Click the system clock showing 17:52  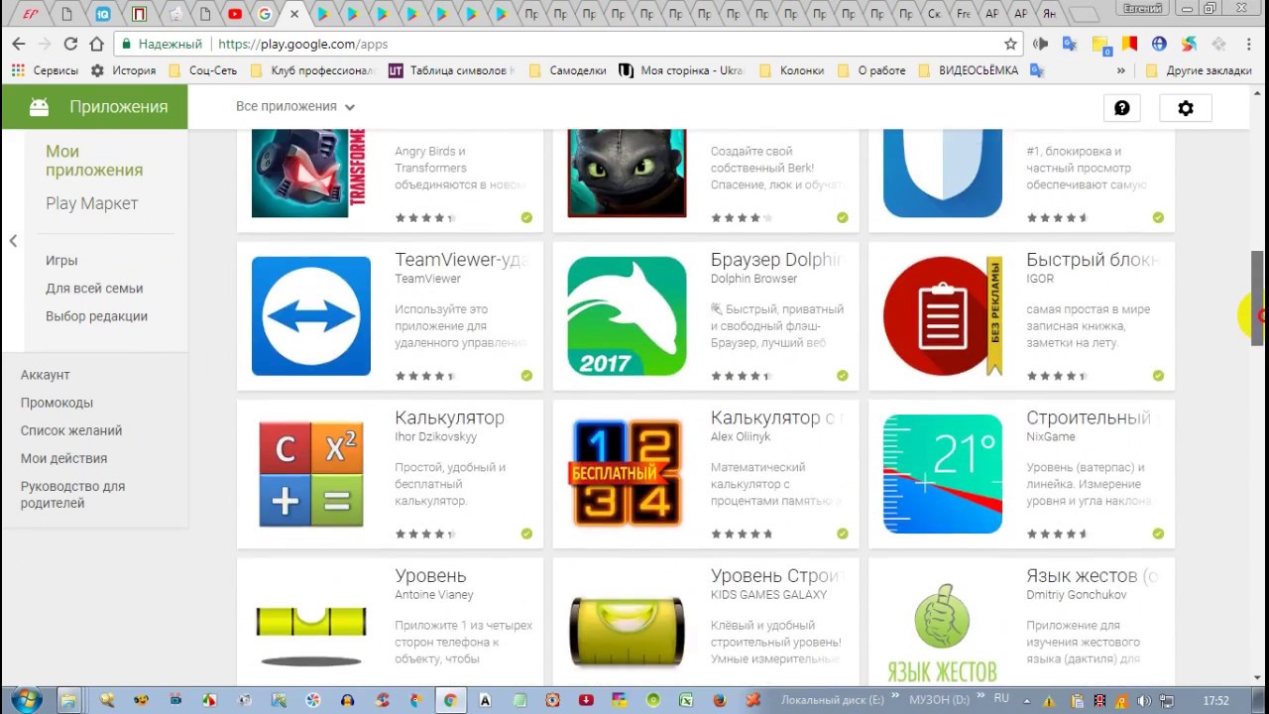point(1215,700)
